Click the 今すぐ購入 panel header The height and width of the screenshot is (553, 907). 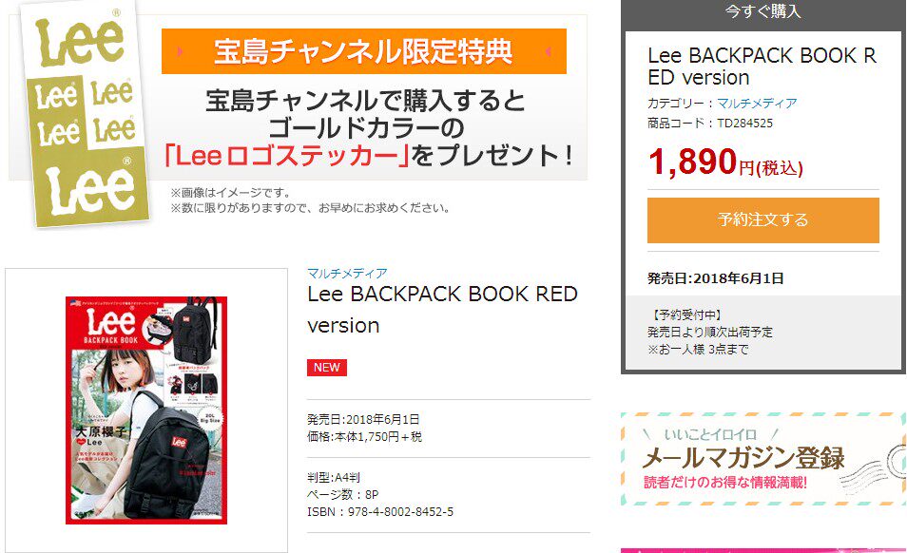[x=763, y=11]
